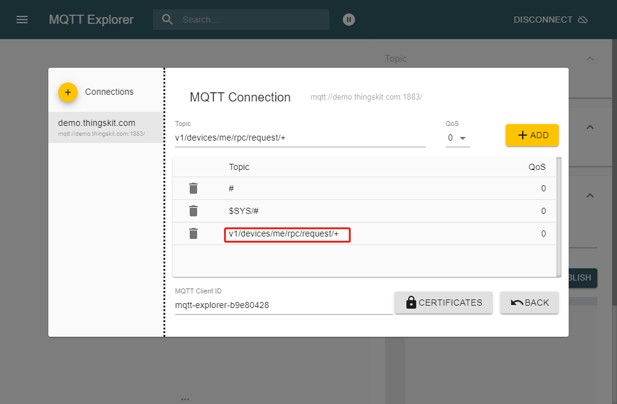Open the hamburger menu icon

pos(22,20)
